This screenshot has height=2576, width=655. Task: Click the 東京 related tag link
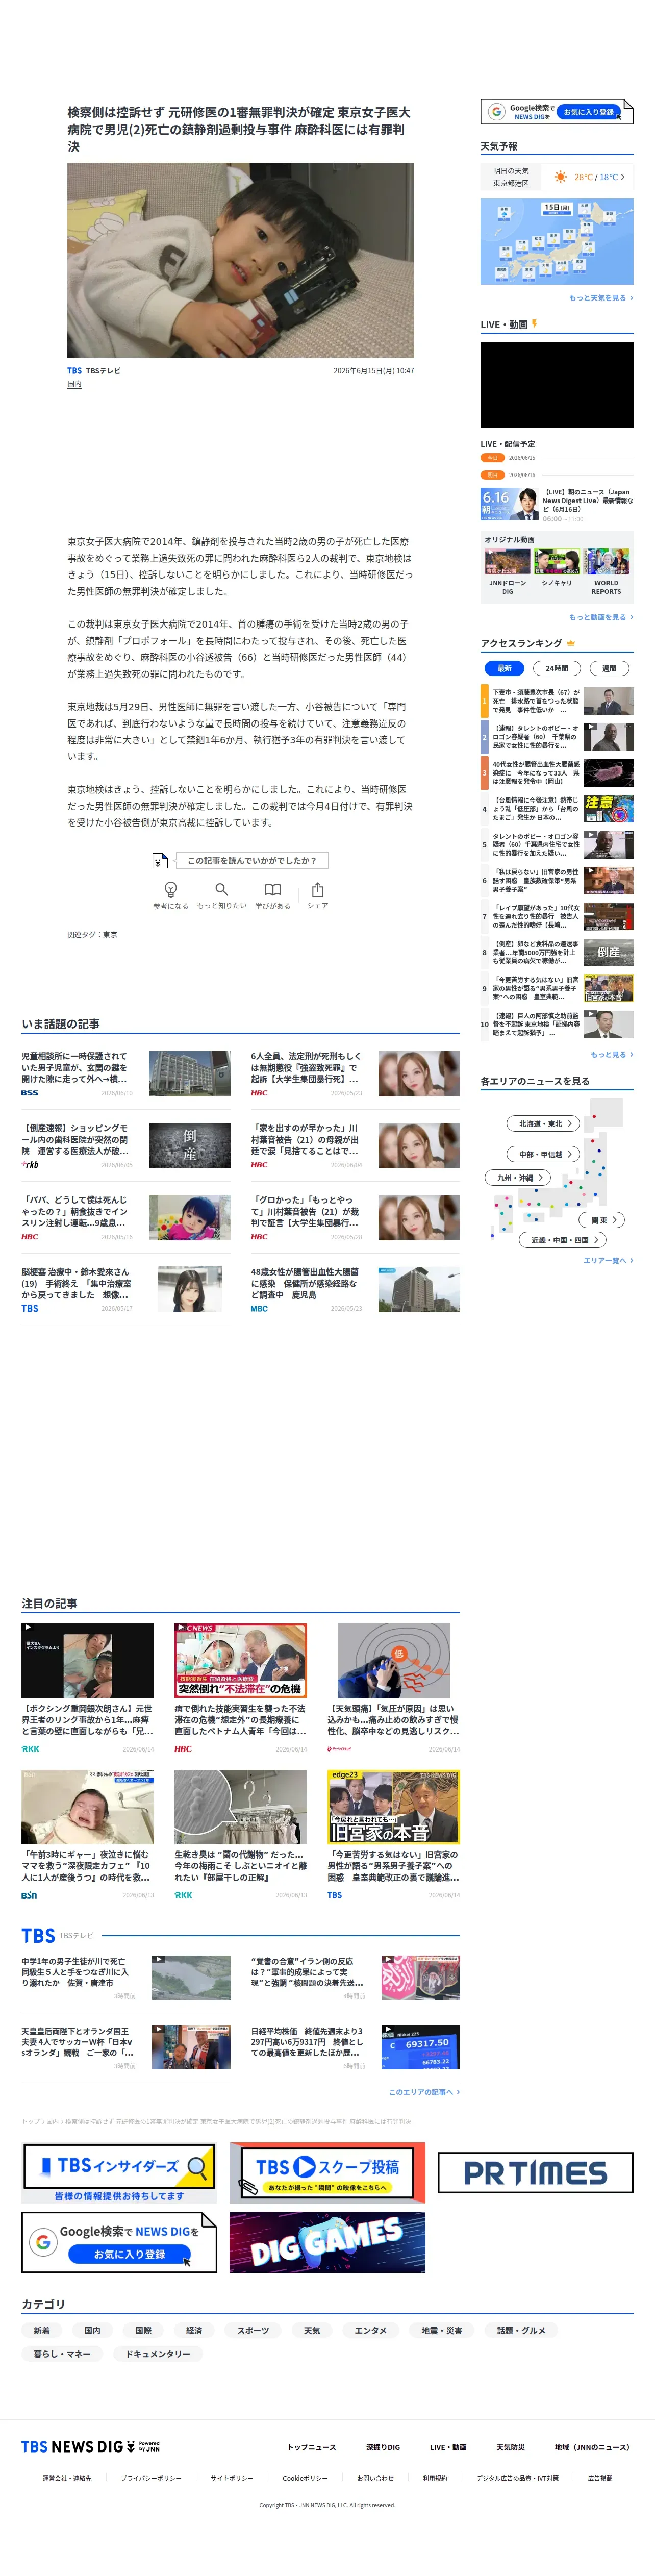110,935
